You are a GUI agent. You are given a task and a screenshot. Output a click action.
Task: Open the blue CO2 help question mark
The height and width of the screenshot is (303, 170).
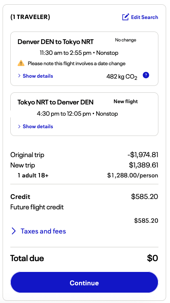(x=146, y=75)
